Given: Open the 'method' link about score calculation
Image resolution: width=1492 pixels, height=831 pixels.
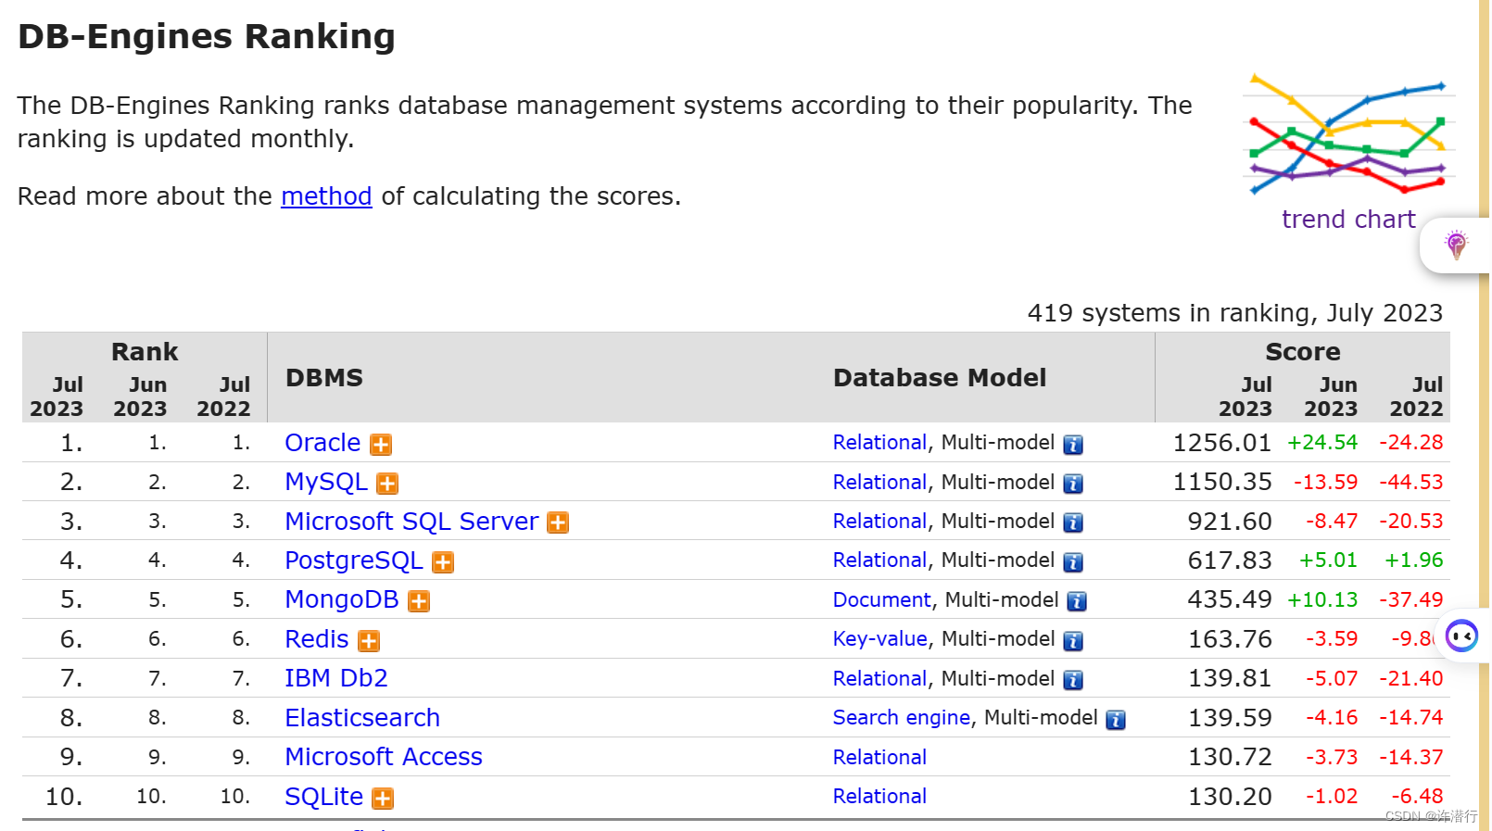Looking at the screenshot, I should tap(326, 196).
